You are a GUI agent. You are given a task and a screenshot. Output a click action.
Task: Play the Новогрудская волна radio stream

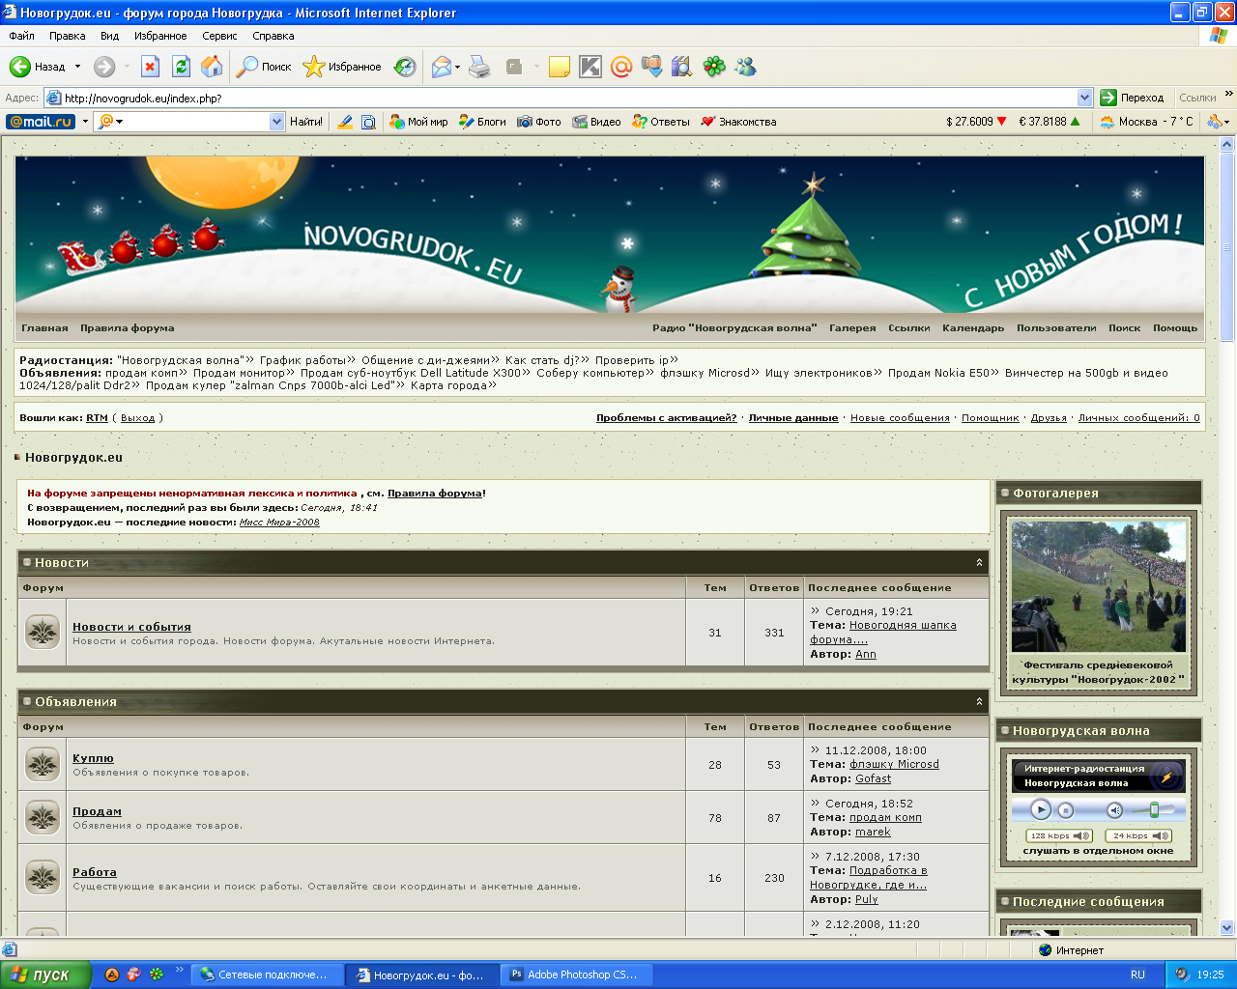click(1040, 810)
